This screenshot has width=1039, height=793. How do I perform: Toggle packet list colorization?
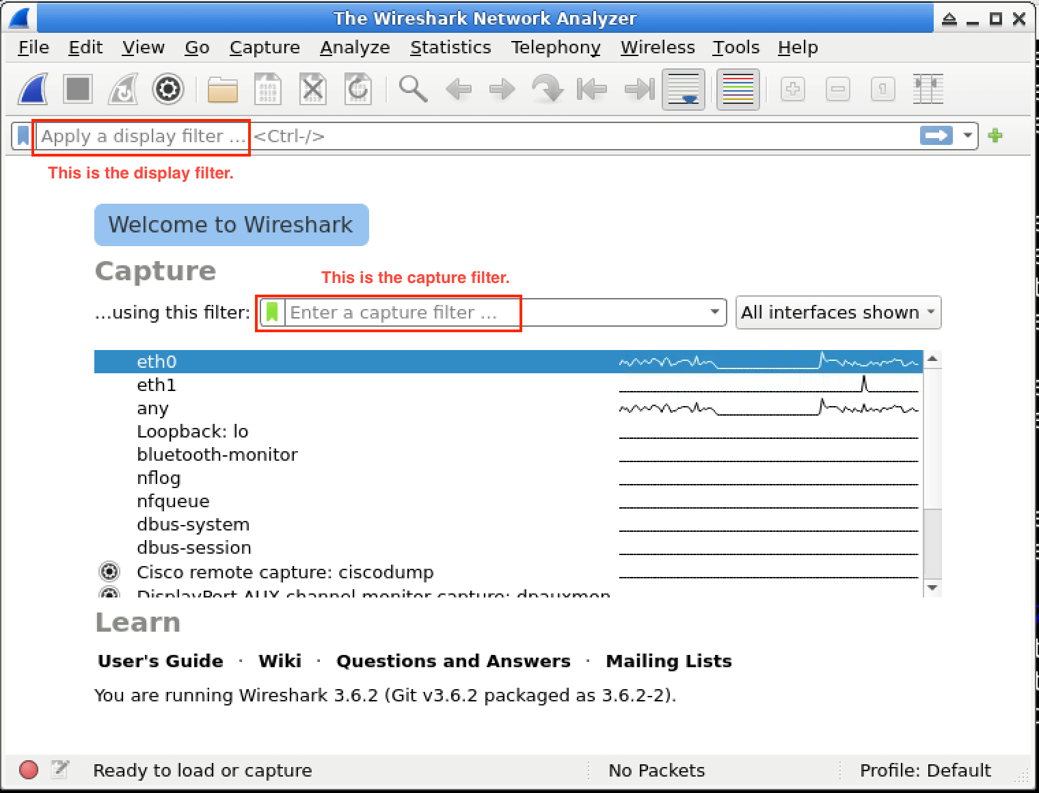tap(738, 89)
